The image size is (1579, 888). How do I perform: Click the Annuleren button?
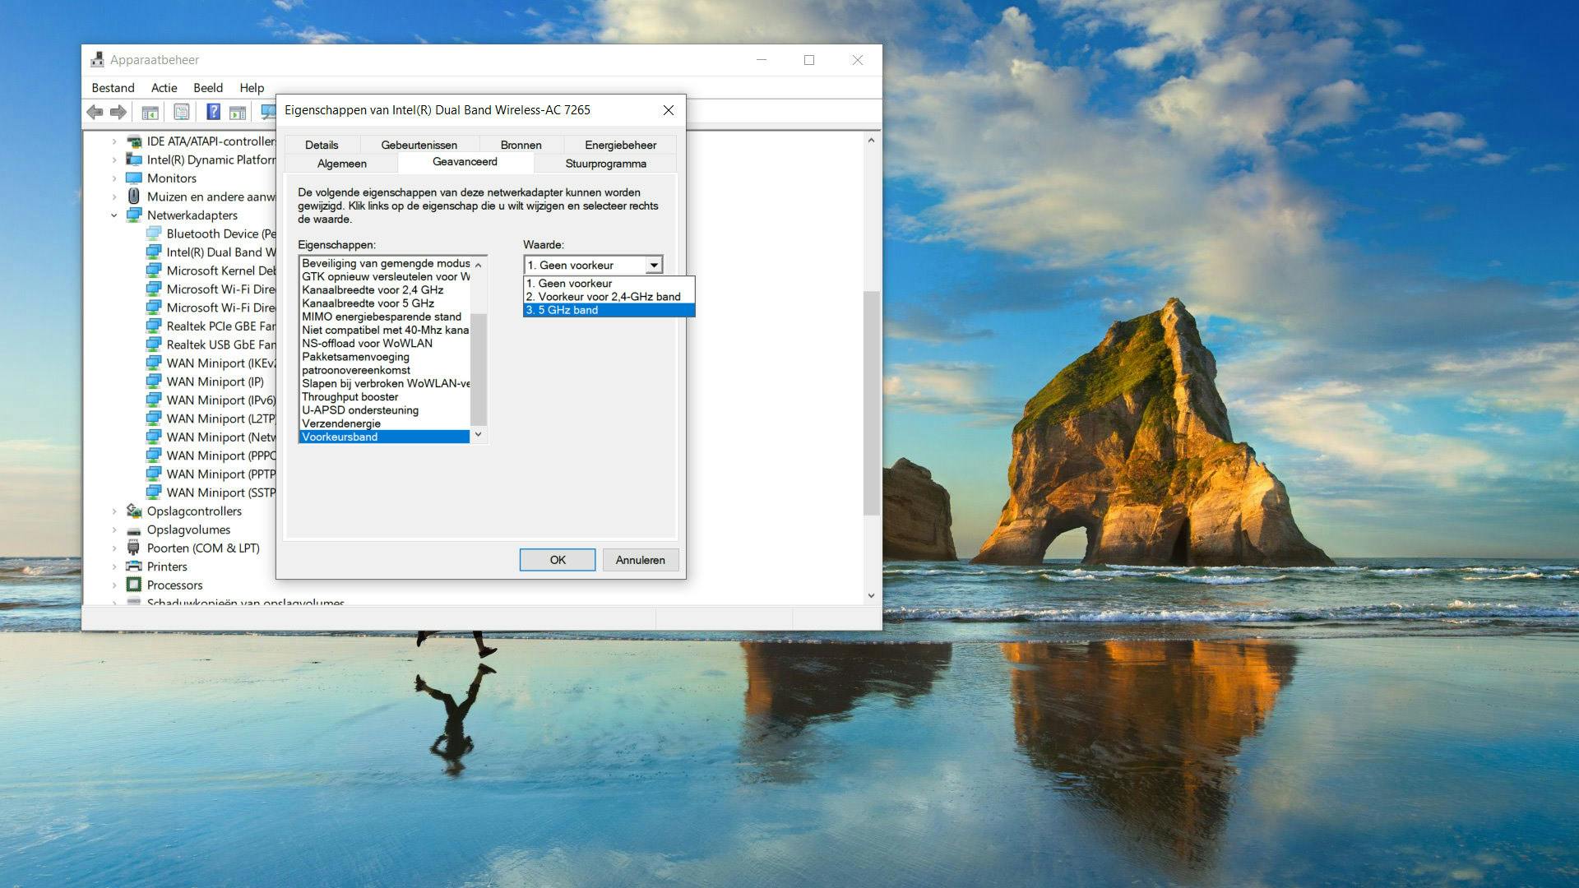tap(640, 560)
